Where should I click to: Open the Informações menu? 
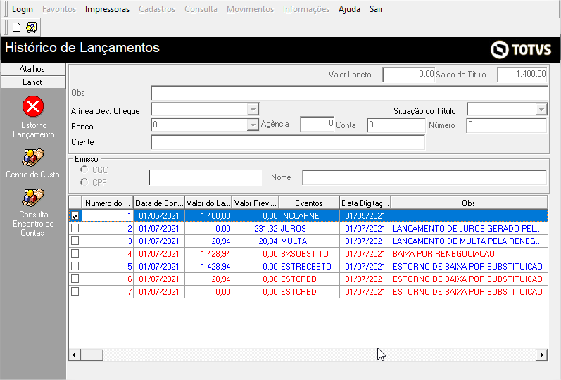coord(306,9)
